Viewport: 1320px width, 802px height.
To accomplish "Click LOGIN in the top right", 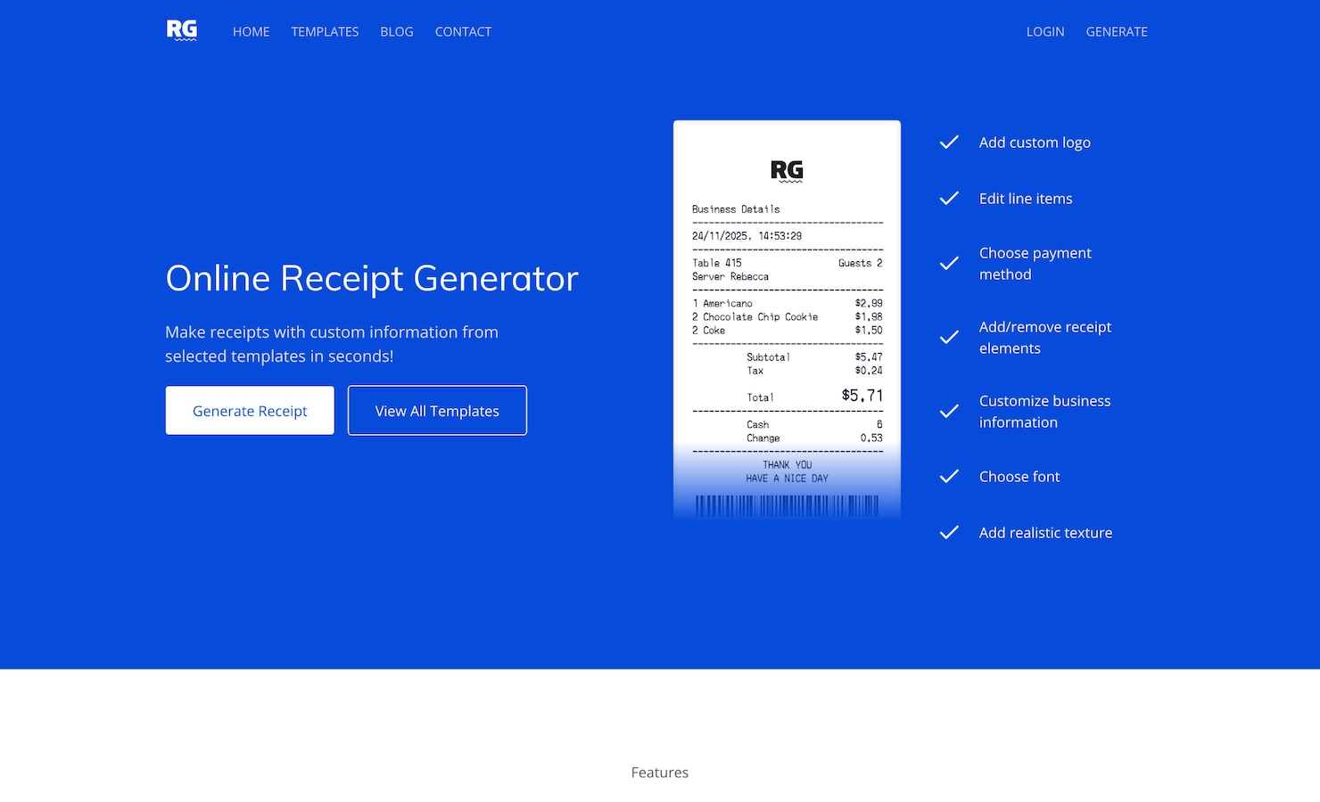I will click(1044, 31).
